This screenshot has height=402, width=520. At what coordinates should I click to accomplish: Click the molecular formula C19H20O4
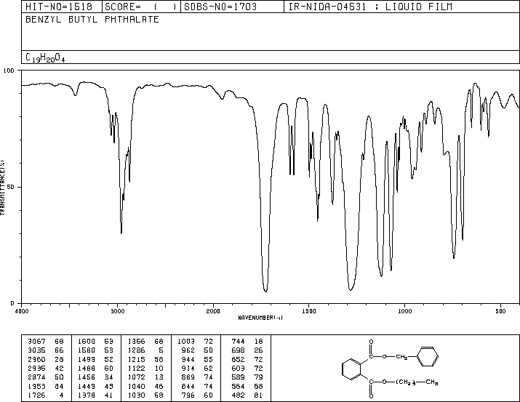click(45, 57)
